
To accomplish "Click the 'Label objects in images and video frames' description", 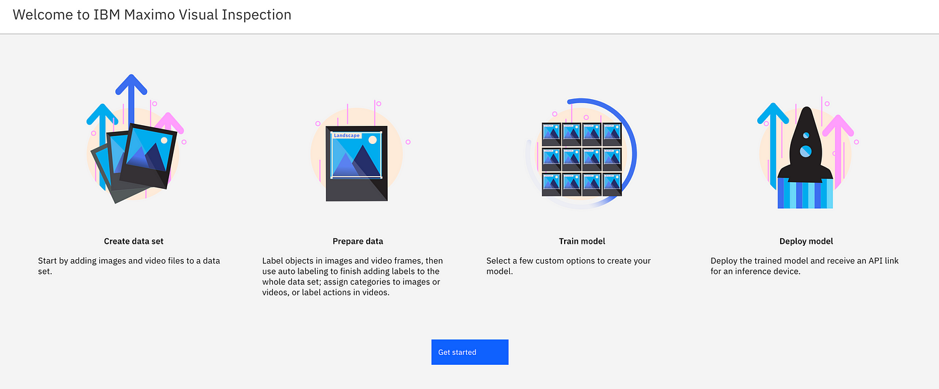I will 353,277.
